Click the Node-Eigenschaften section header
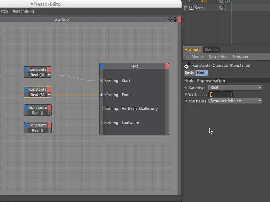 (226, 81)
